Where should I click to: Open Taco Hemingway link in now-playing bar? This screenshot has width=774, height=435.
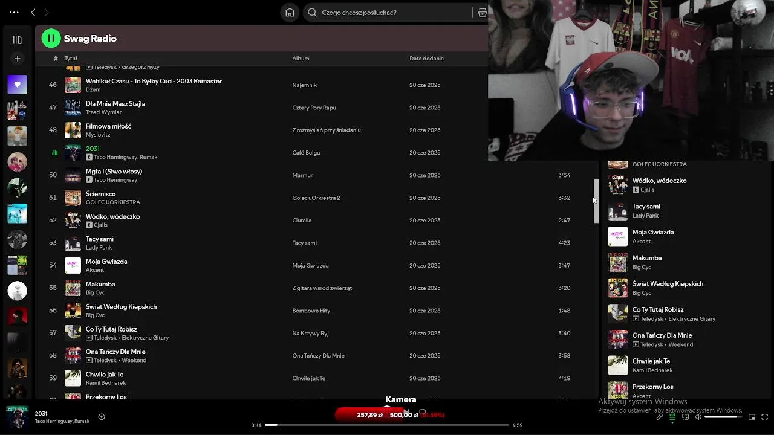click(54, 422)
